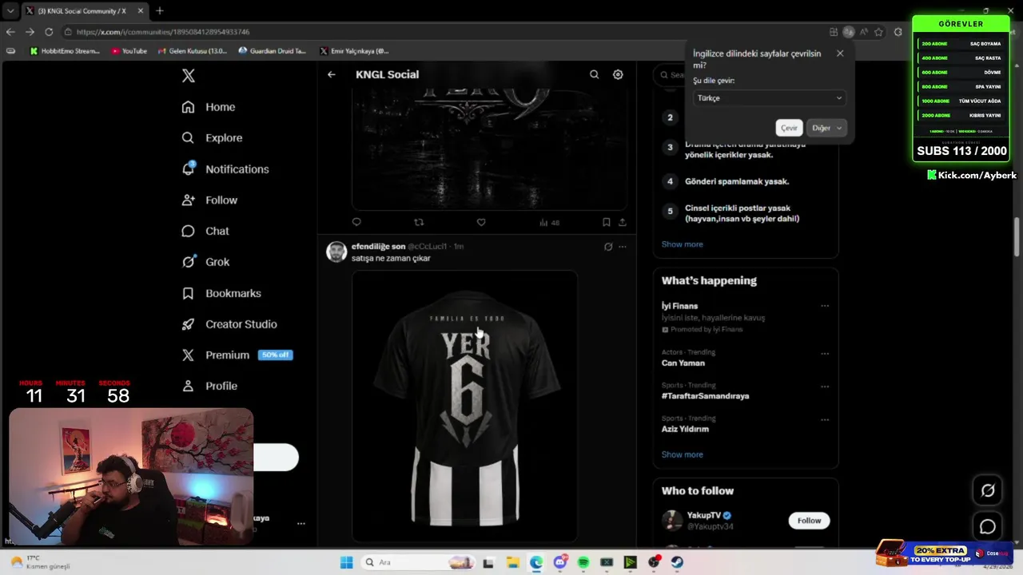Open the tab list dropdown

[x=10, y=10]
